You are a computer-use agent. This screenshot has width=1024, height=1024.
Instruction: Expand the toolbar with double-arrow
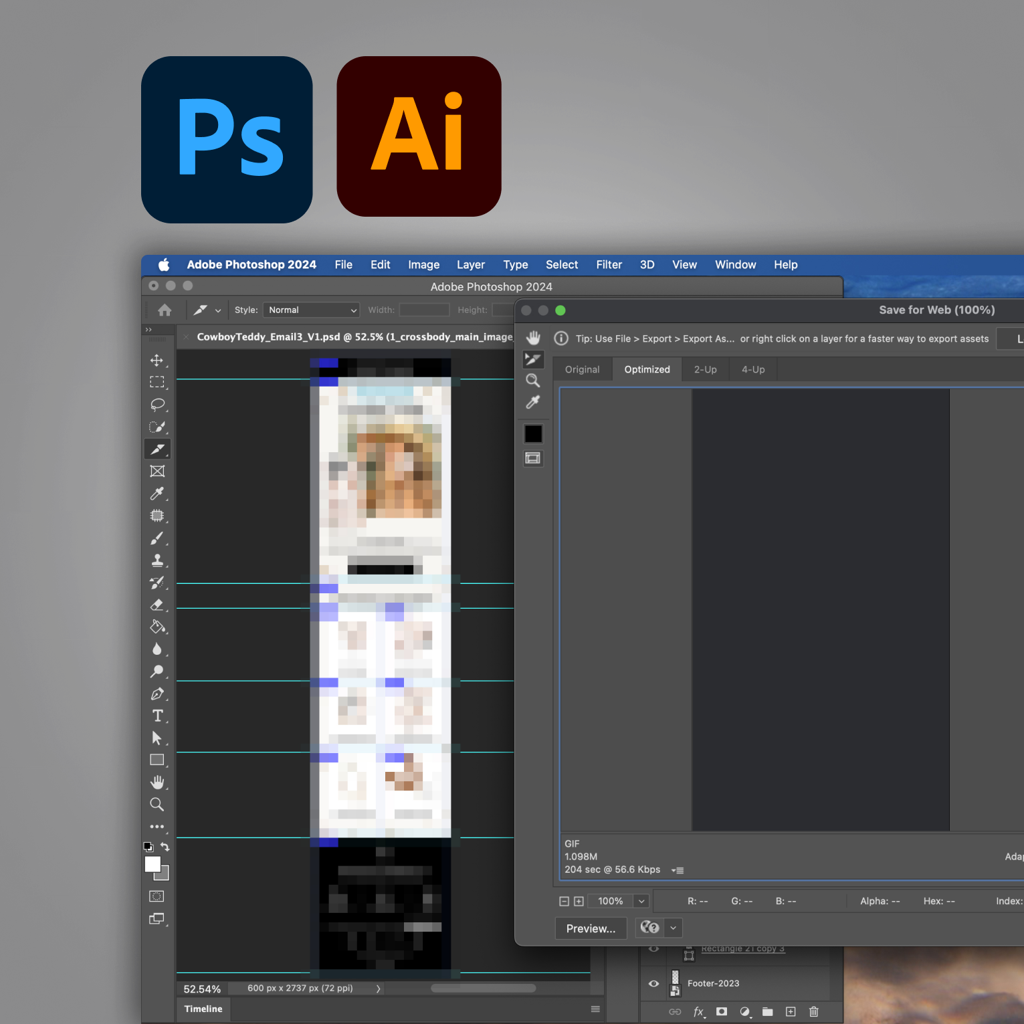click(x=148, y=330)
